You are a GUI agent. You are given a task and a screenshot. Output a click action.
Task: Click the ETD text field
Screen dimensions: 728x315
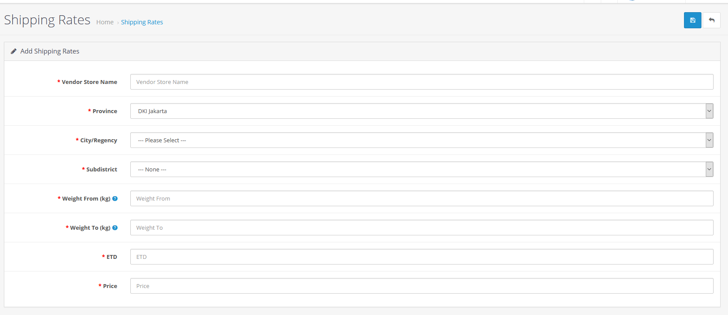[421, 257]
